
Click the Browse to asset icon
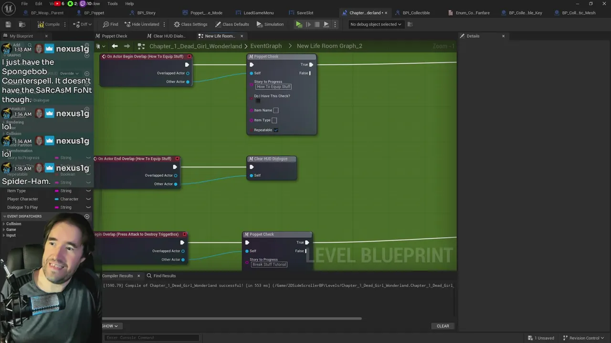(x=22, y=24)
